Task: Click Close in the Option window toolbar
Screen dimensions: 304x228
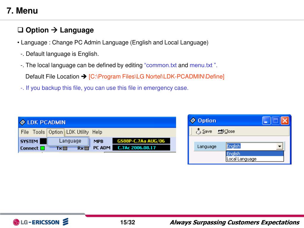Action: (226, 131)
